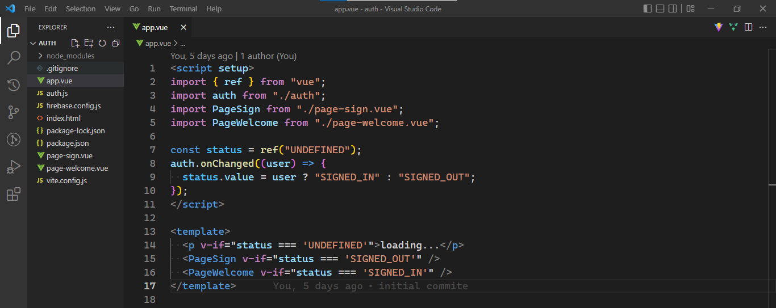Toggle the primary side bar layout button
776x308 pixels.
coord(648,9)
